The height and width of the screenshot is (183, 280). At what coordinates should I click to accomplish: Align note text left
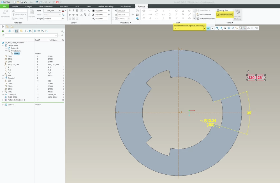70,15
